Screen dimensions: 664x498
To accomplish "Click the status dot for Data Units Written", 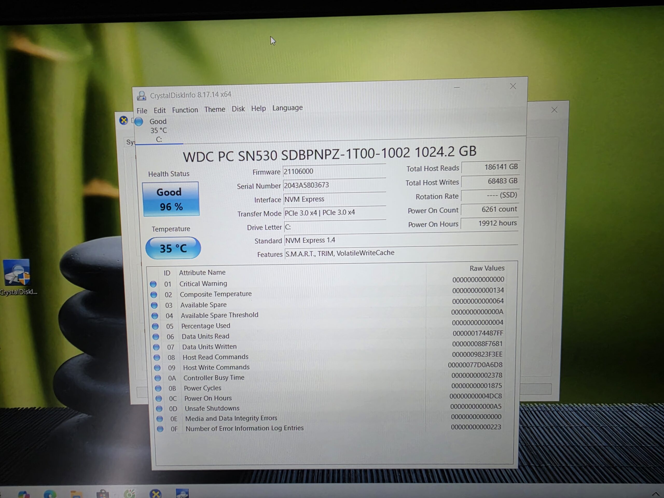I will coord(156,347).
